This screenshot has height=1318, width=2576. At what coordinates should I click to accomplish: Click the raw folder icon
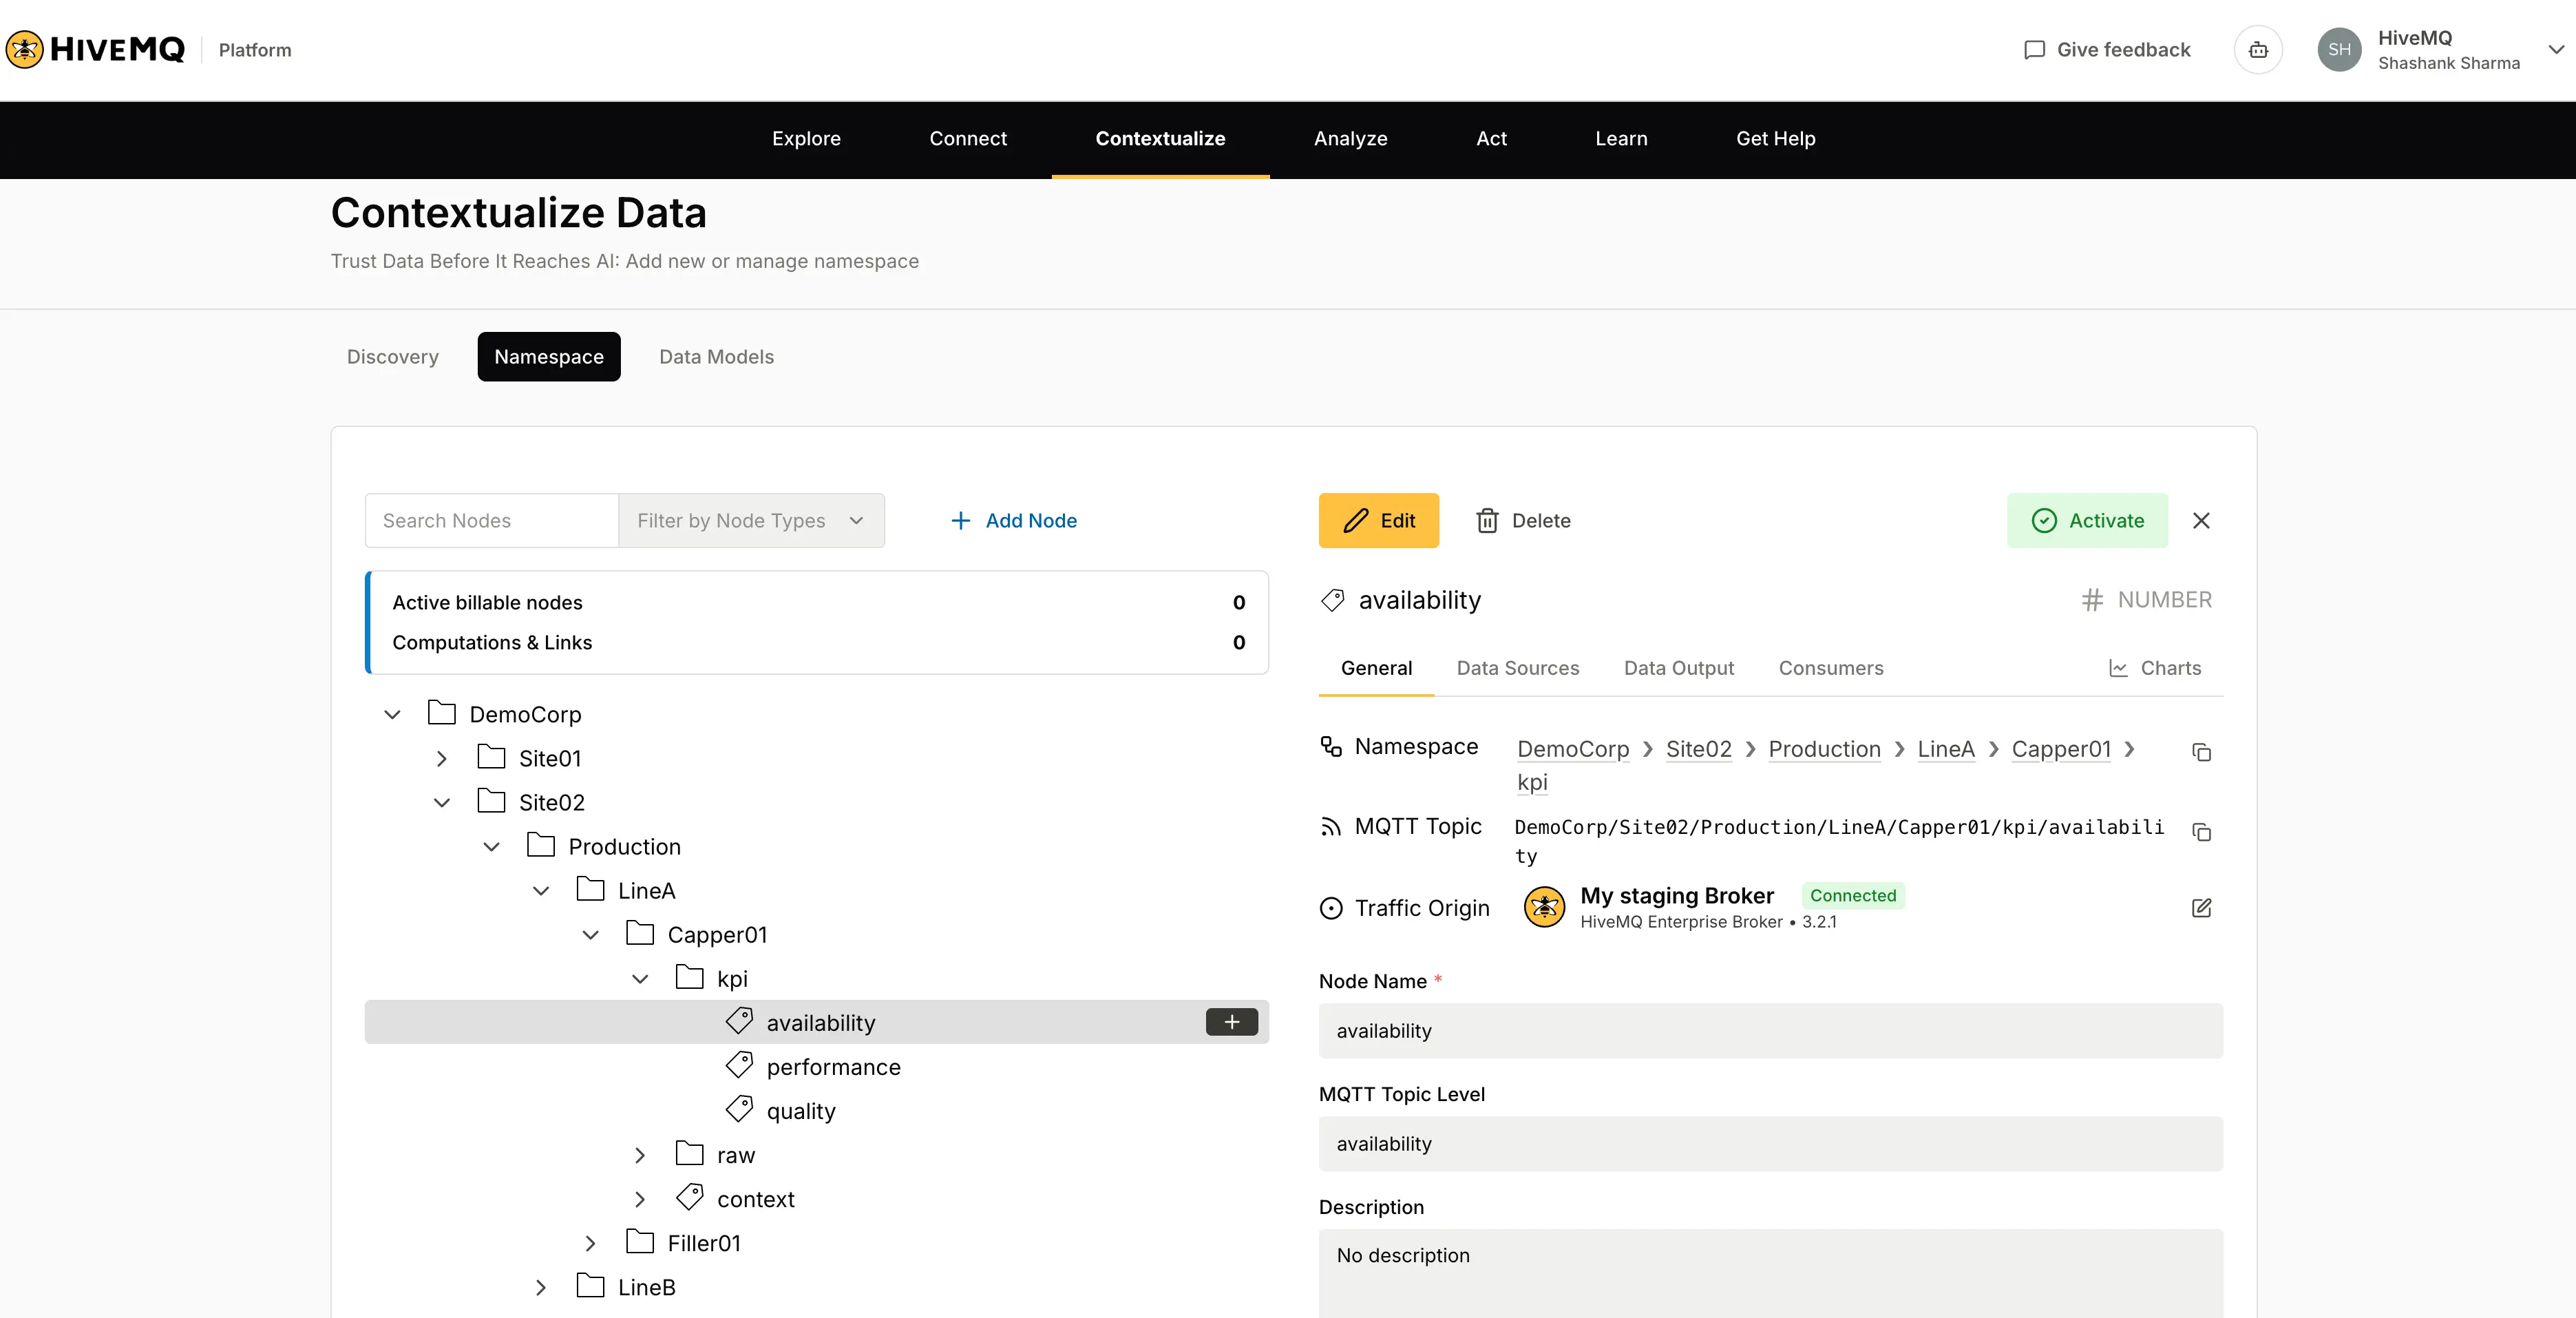click(690, 1153)
